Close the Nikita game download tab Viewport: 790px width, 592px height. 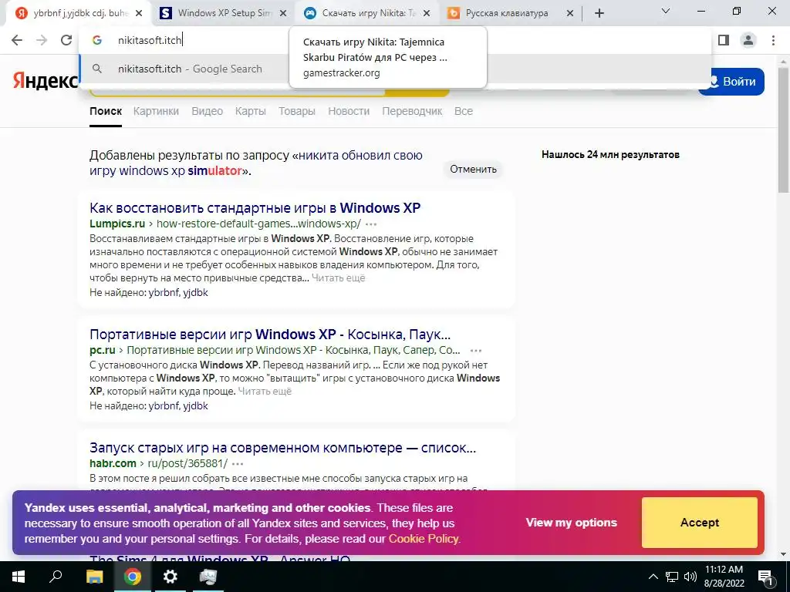pos(427,13)
